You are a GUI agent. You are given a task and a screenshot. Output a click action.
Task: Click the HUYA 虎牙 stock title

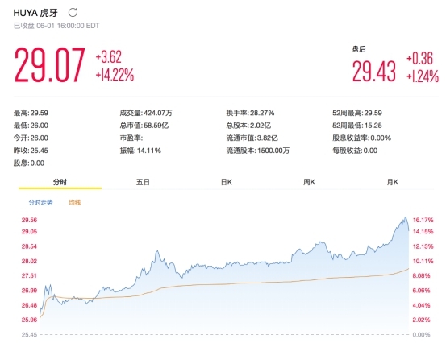point(35,13)
